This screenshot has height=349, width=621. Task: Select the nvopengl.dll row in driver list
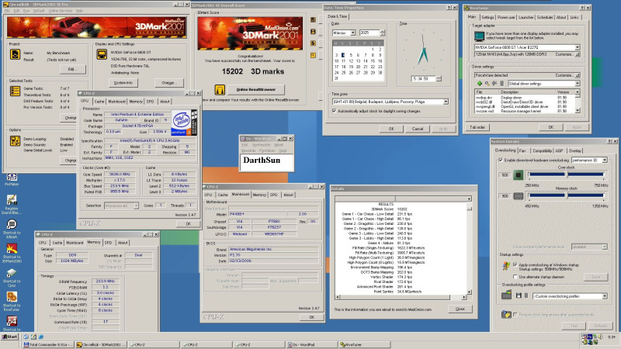[525, 106]
